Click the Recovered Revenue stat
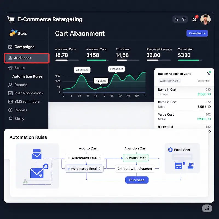The image size is (219, 219). (x=159, y=53)
